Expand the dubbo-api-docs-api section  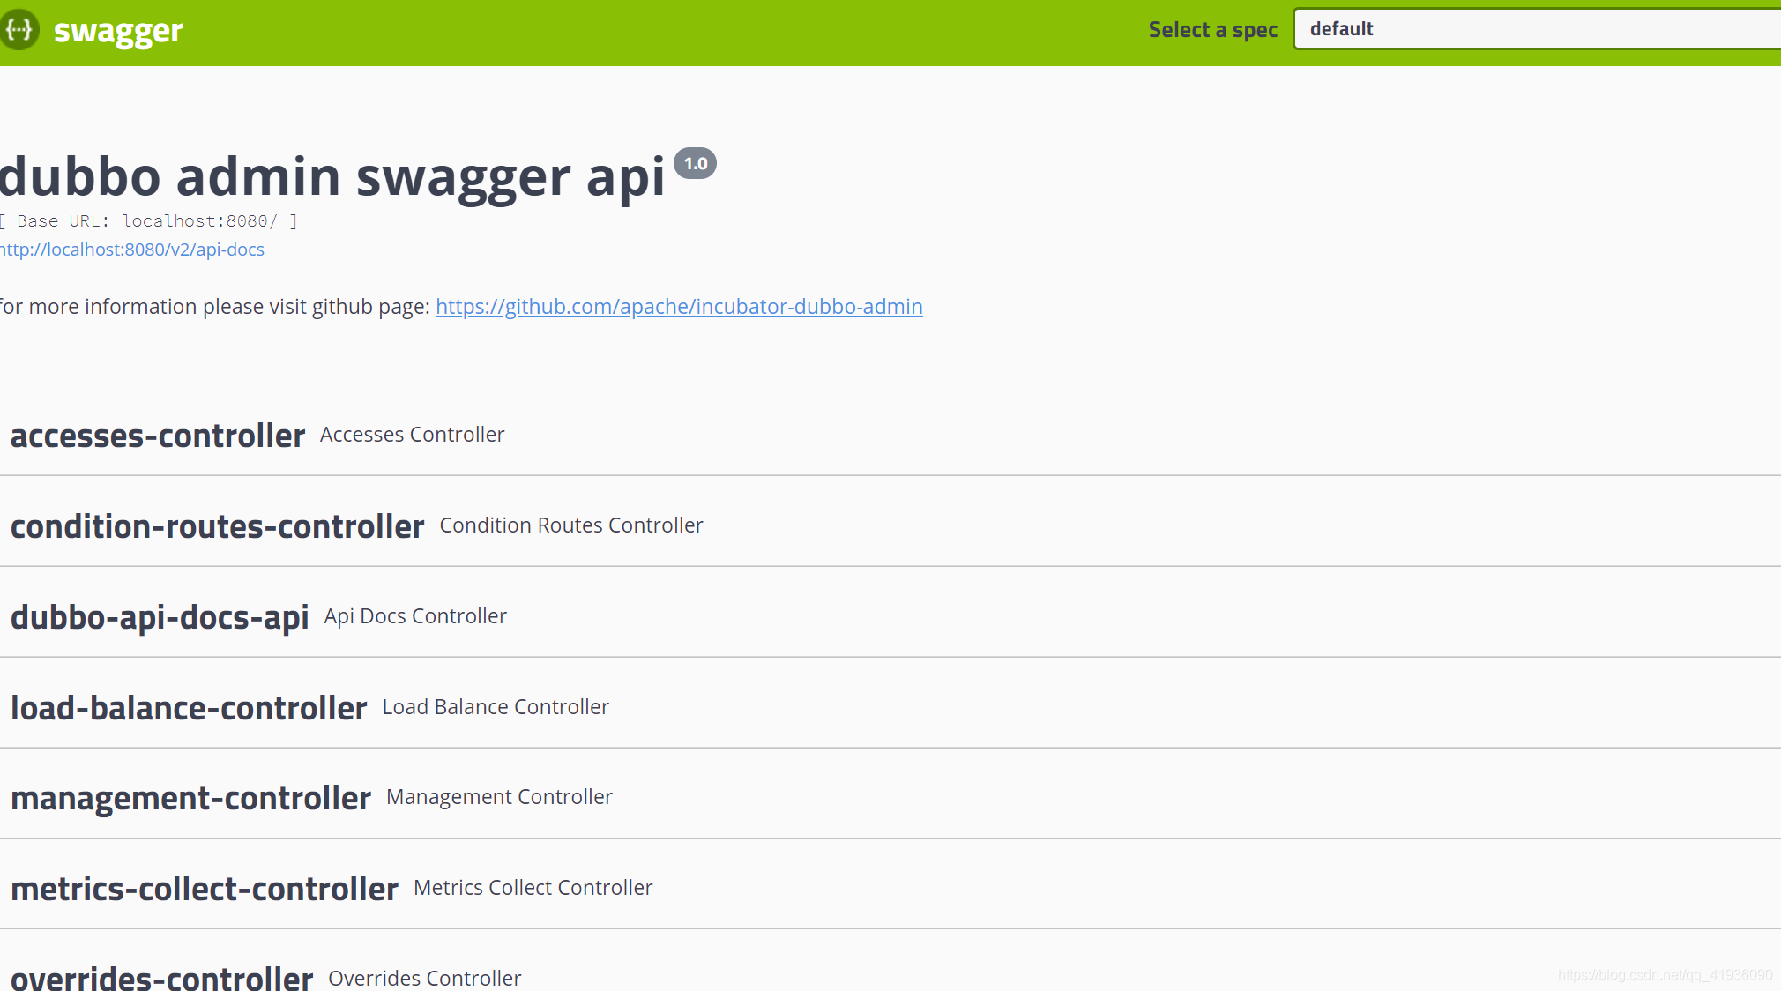click(x=160, y=617)
